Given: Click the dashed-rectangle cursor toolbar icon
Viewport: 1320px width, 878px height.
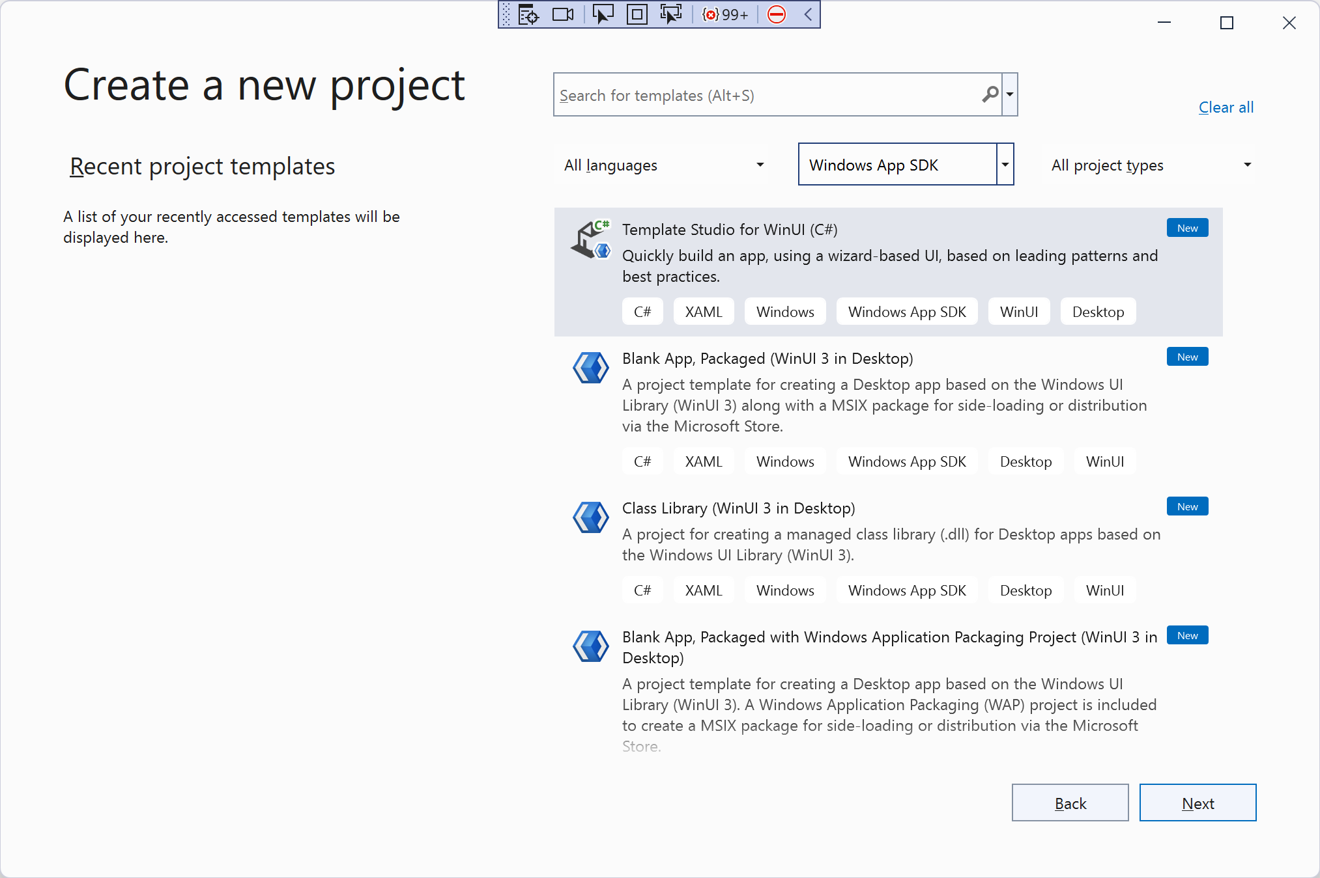Looking at the screenshot, I should [x=671, y=14].
